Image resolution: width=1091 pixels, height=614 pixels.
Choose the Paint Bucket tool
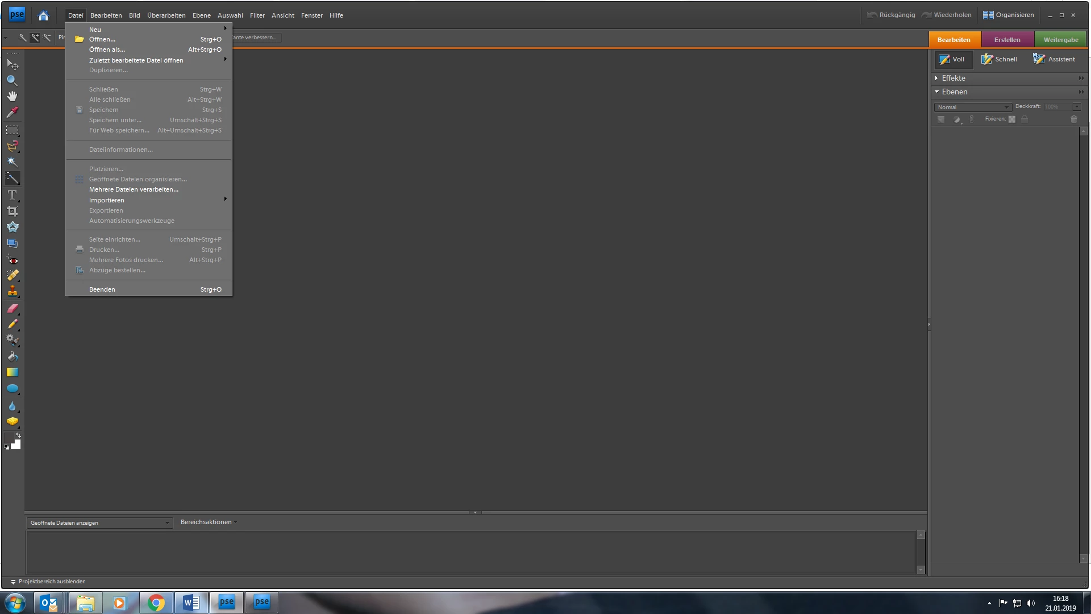(12, 356)
